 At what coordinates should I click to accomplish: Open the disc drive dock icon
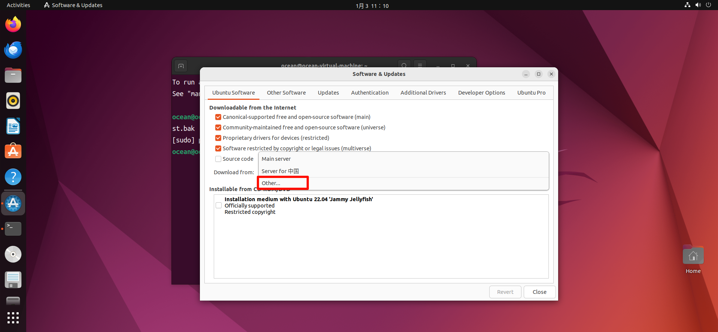(13, 254)
